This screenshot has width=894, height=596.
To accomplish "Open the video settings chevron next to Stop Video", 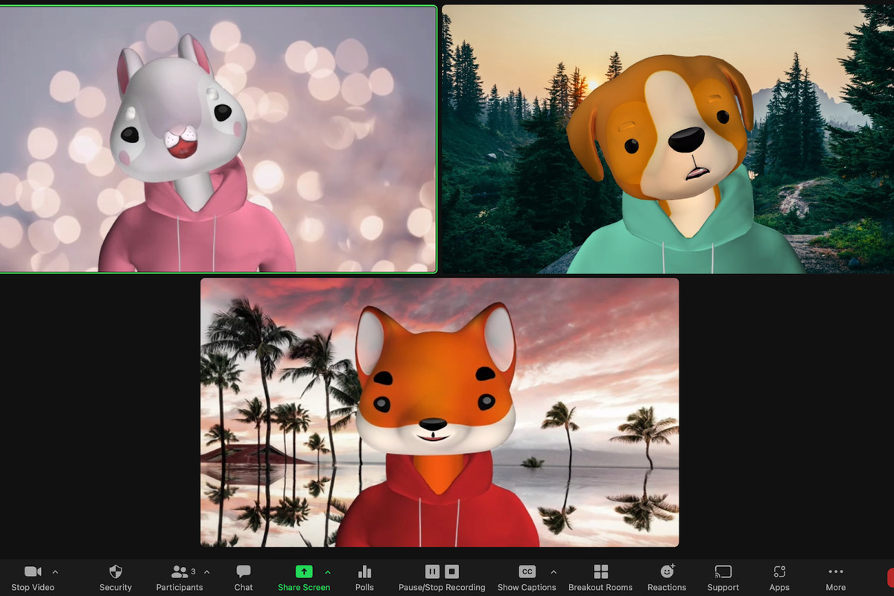I will coord(54,571).
